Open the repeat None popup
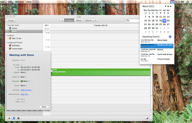The height and width of the screenshot is (123, 192). [24, 72]
